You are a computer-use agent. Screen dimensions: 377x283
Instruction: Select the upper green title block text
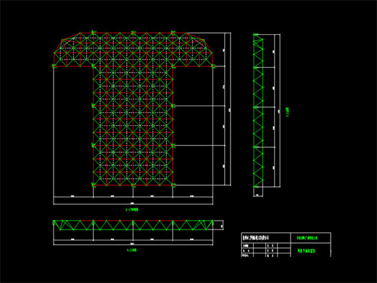307,238
